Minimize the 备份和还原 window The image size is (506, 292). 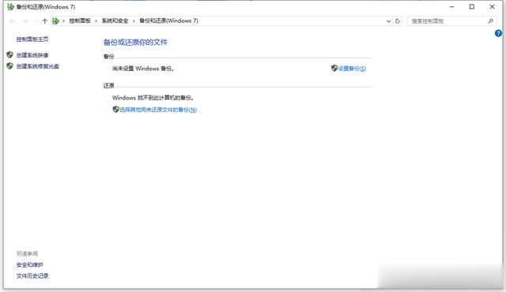(x=451, y=7)
